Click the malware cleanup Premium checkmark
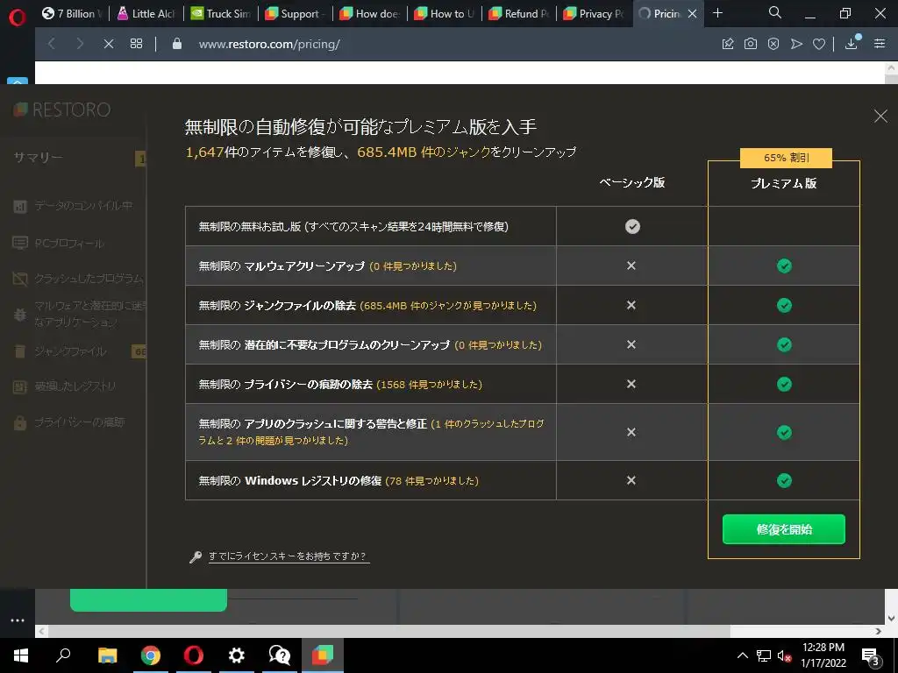The image size is (898, 673). coord(784,266)
